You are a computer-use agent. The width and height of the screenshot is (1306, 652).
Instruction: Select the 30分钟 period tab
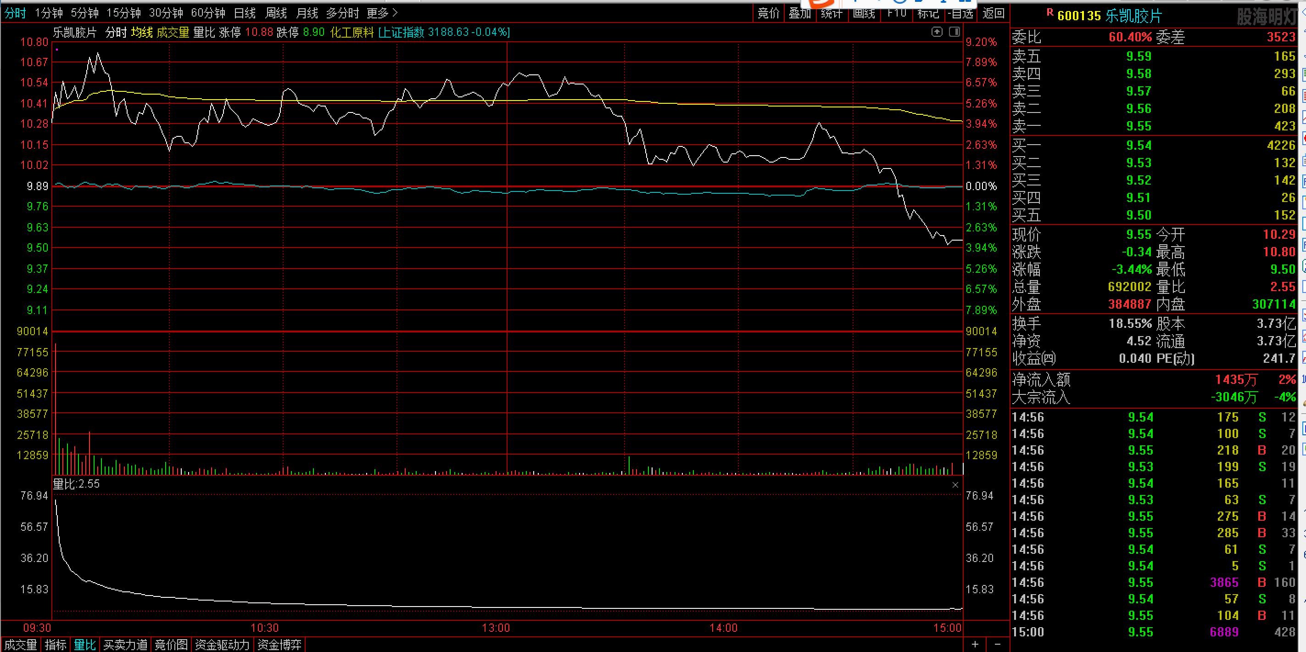(166, 13)
